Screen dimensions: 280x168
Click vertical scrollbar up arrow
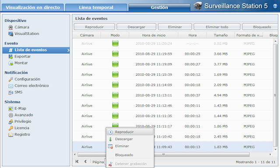pos(275,41)
